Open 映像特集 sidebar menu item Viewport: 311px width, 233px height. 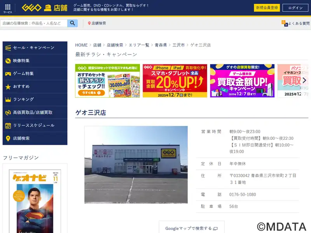(35, 61)
